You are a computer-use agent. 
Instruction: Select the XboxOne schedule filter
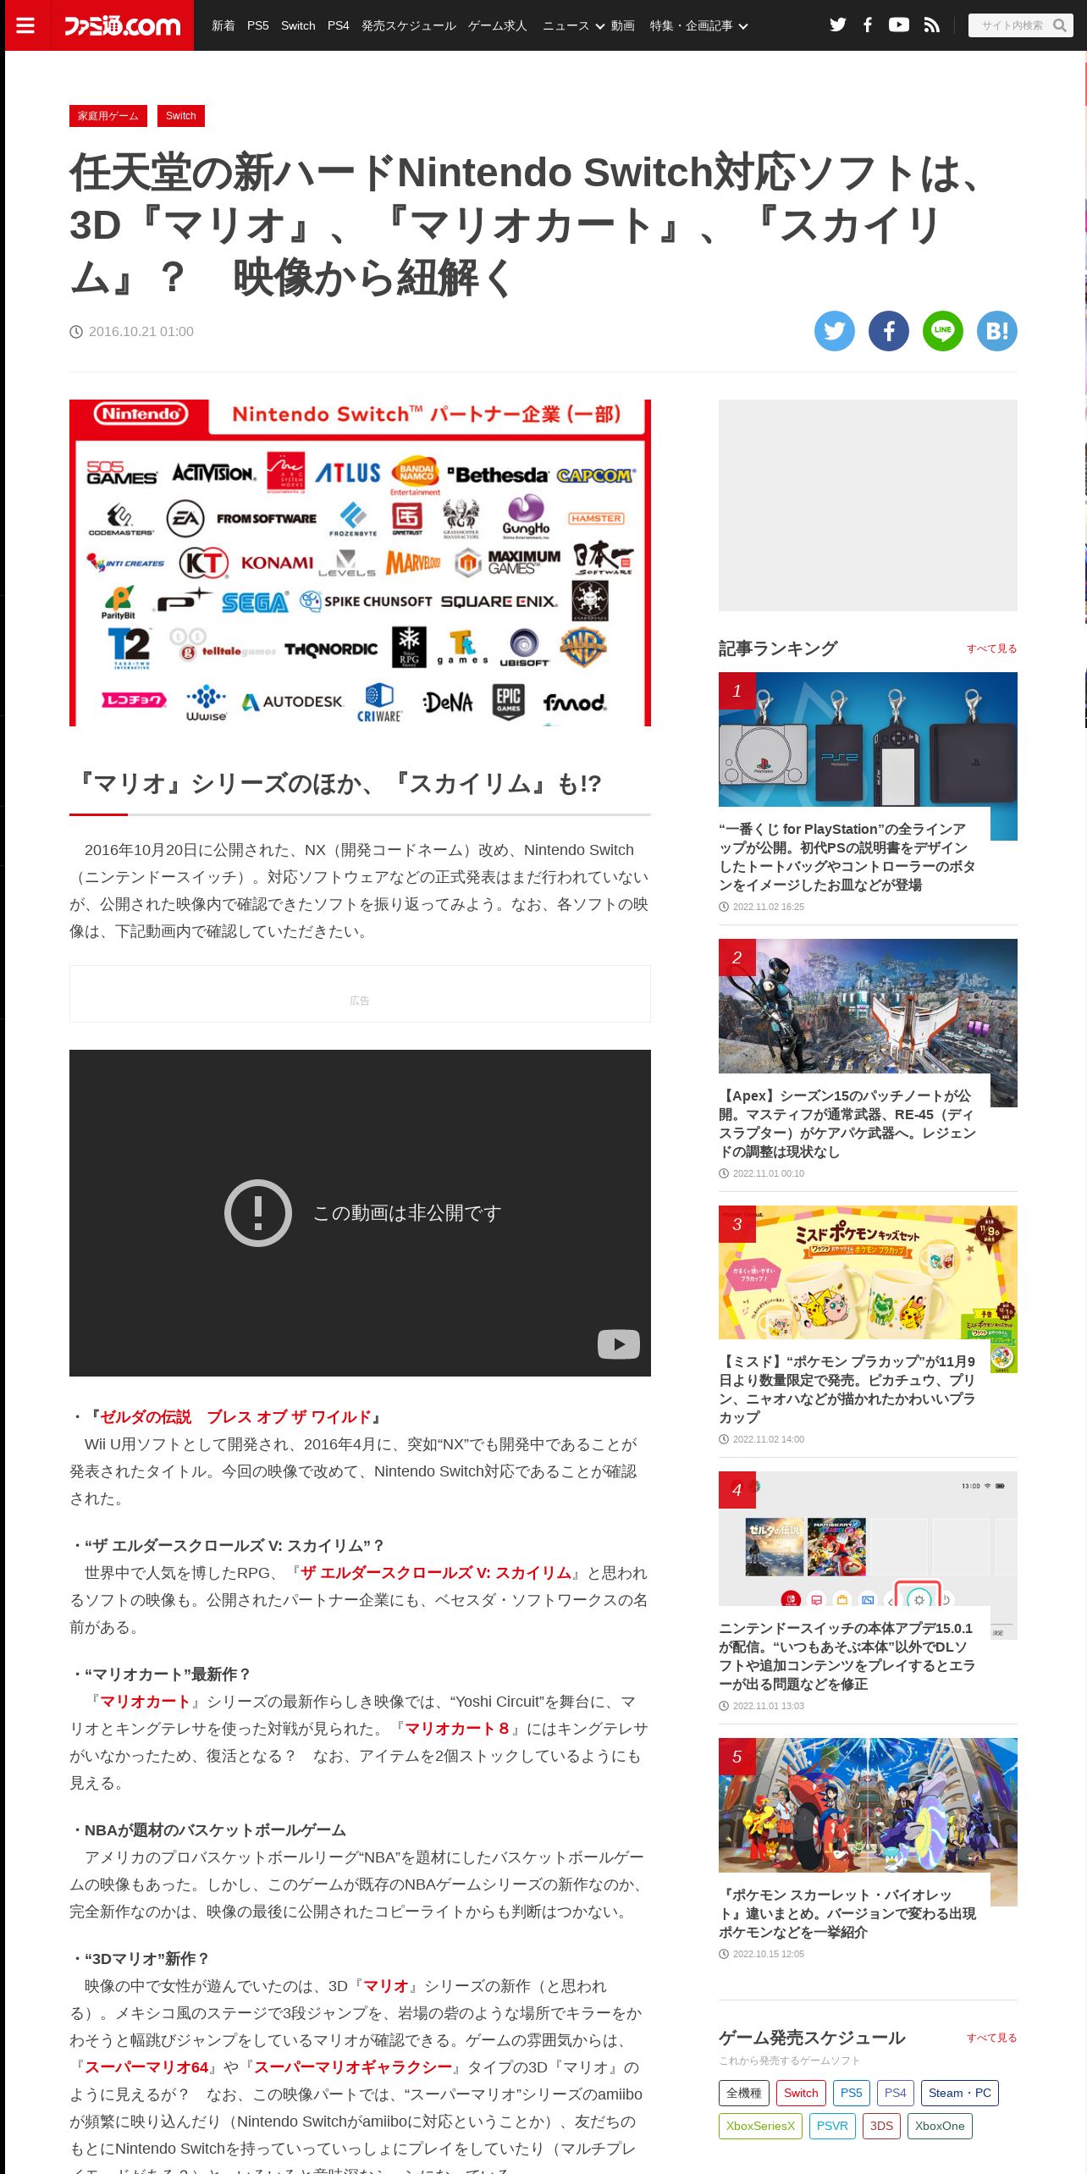tap(940, 2126)
